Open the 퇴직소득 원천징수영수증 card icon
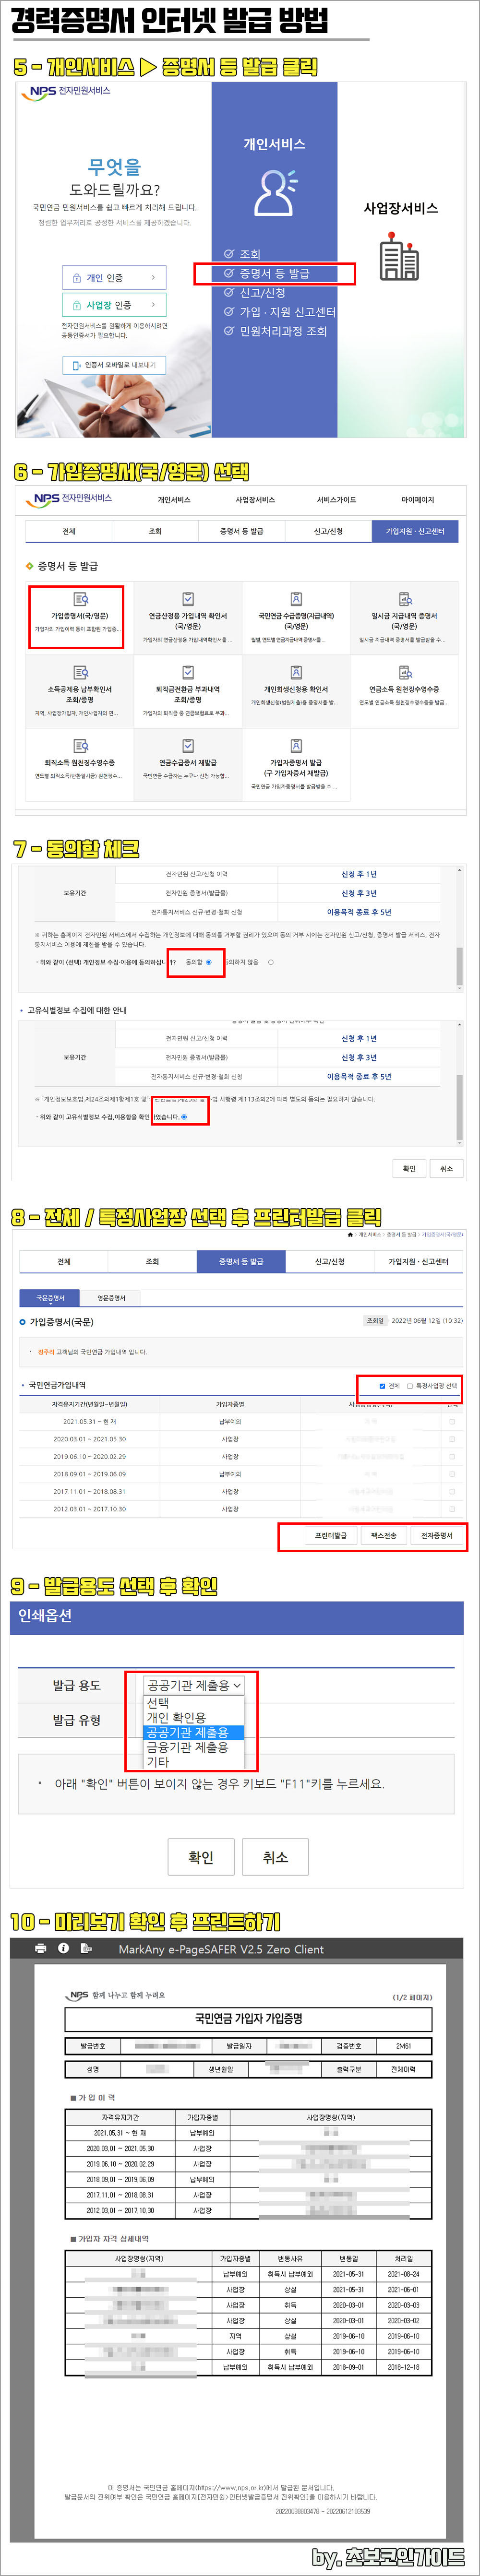Viewport: 480px width, 2576px height. [x=80, y=745]
